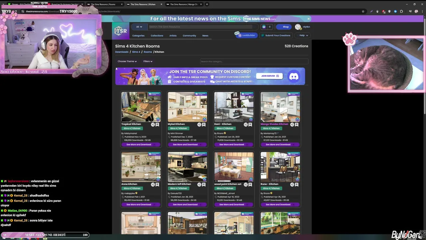The image size is (426, 240).
Task: Click Submit Your Creations button
Action: (x=276, y=35)
